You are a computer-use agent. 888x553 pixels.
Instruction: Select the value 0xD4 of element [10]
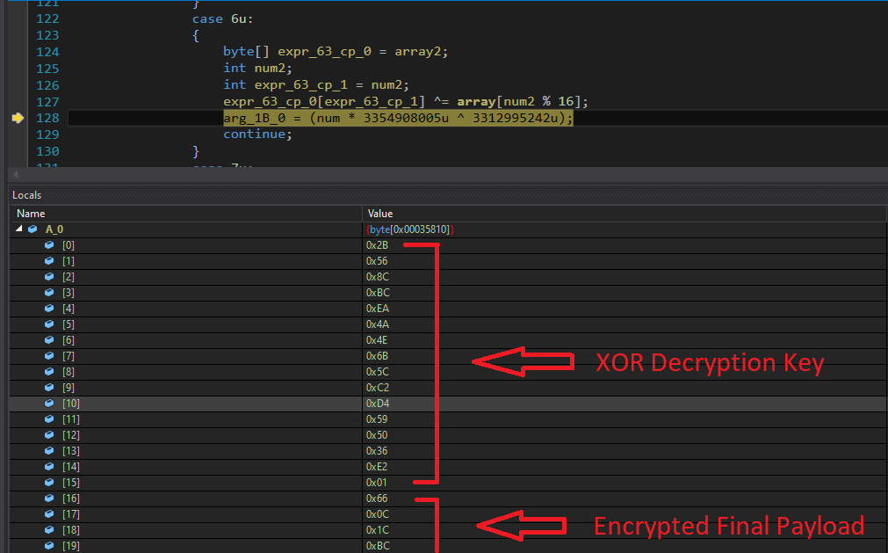(378, 404)
